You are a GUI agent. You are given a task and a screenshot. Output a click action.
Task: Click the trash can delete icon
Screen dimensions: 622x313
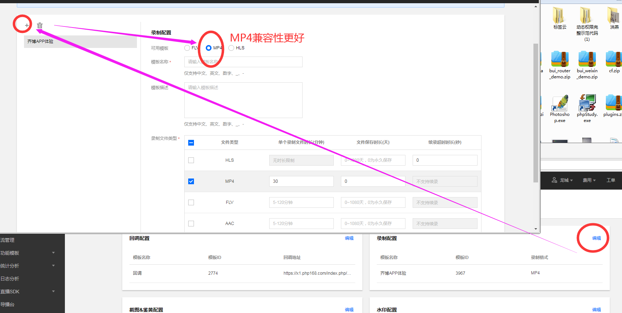click(40, 25)
